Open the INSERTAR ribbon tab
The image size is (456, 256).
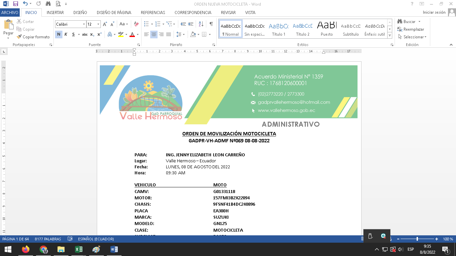point(55,12)
